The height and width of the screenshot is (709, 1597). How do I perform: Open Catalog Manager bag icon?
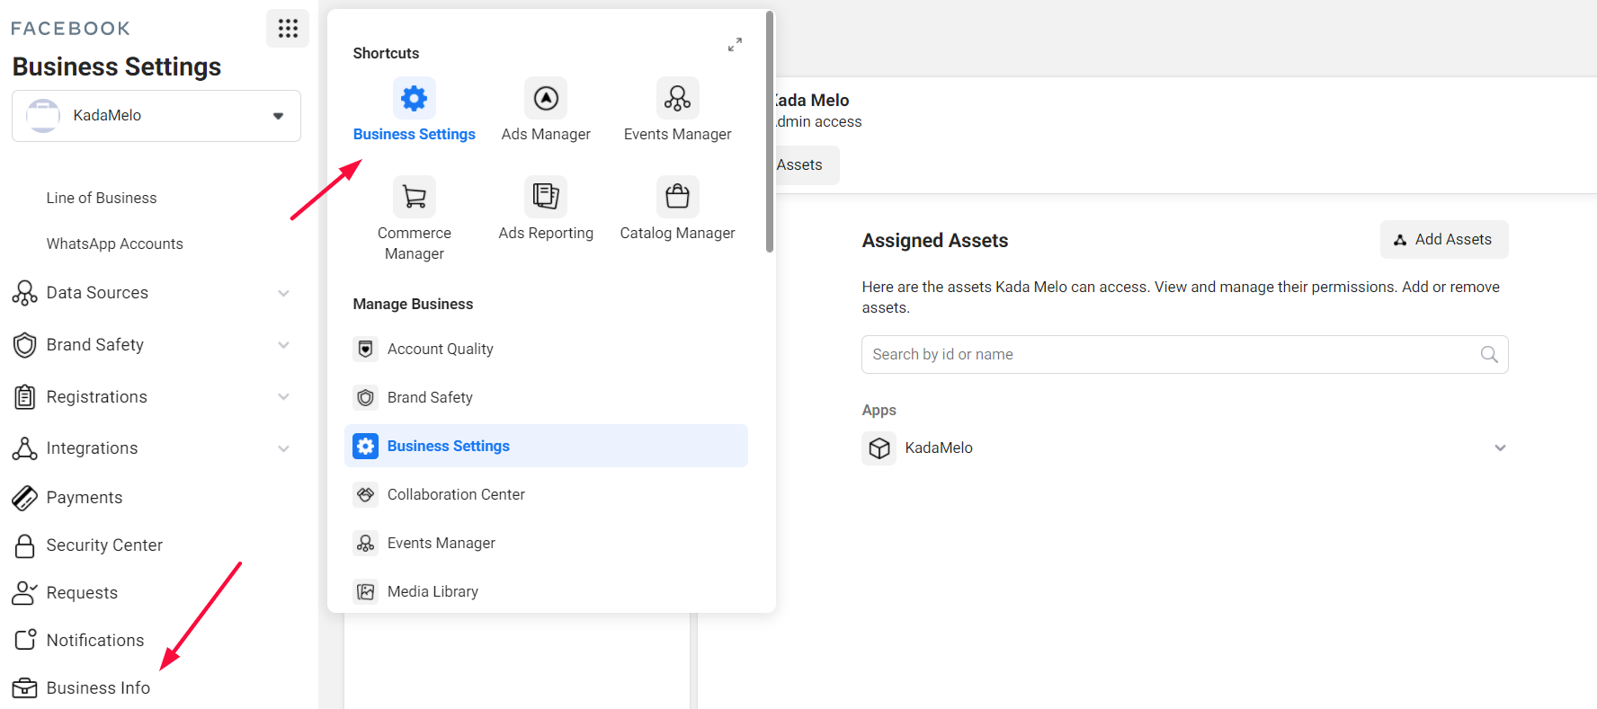point(677,196)
